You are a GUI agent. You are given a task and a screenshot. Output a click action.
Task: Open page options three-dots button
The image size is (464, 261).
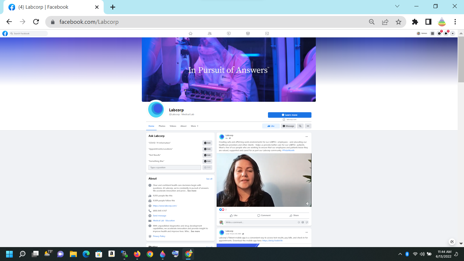[x=308, y=126]
